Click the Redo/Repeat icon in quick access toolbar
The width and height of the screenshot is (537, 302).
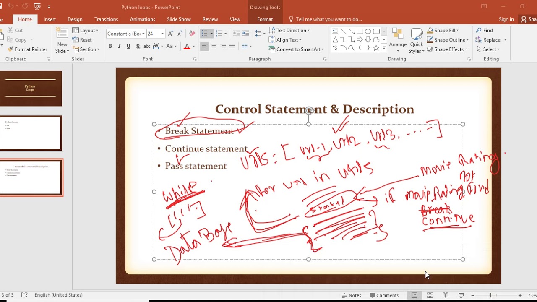point(25,6)
